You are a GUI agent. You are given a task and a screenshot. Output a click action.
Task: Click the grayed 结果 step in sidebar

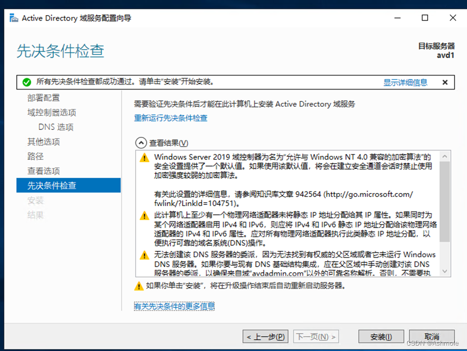(x=36, y=215)
